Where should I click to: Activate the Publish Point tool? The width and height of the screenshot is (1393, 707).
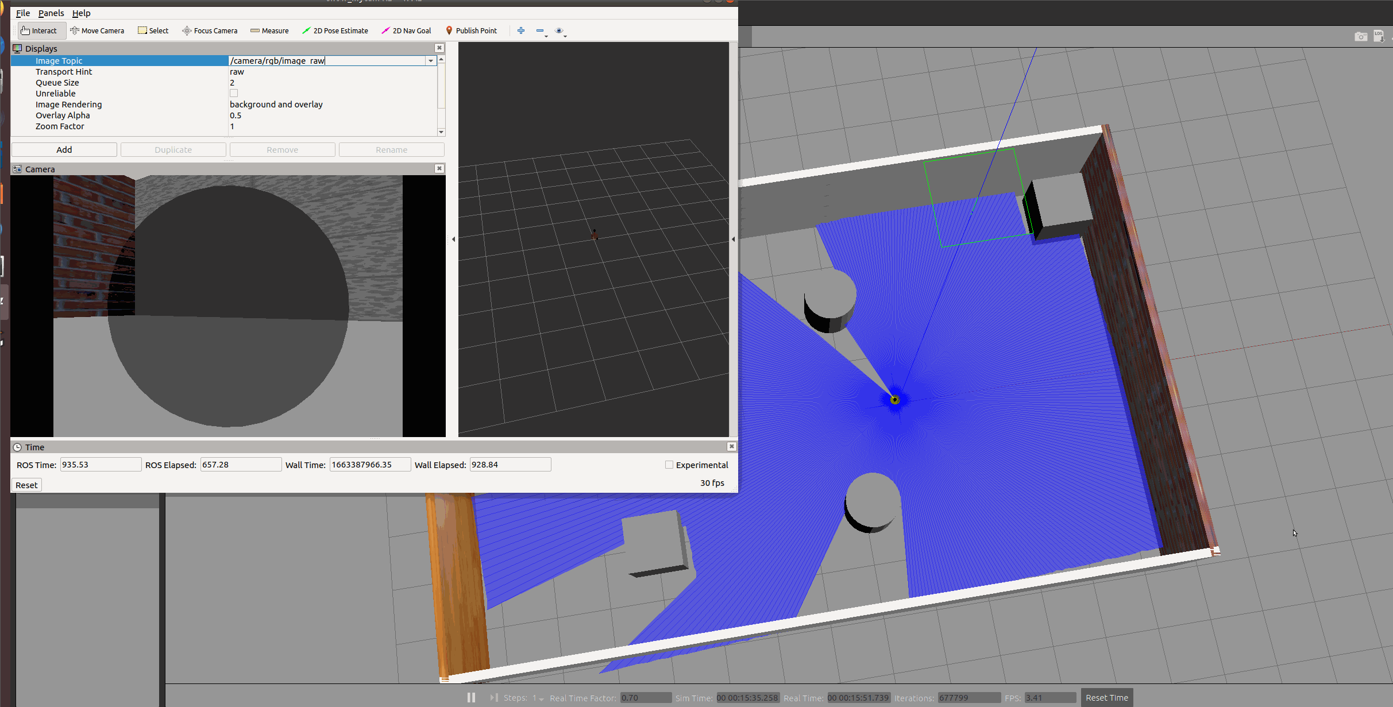(x=471, y=31)
